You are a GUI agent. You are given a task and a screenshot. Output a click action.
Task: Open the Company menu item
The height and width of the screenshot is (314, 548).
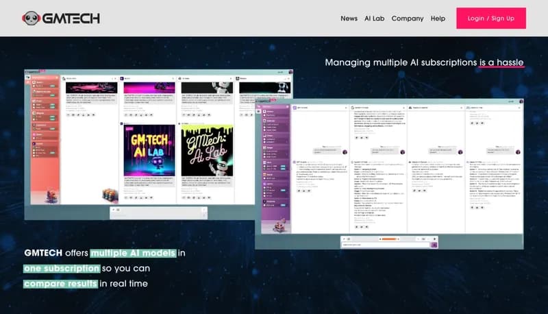click(407, 19)
